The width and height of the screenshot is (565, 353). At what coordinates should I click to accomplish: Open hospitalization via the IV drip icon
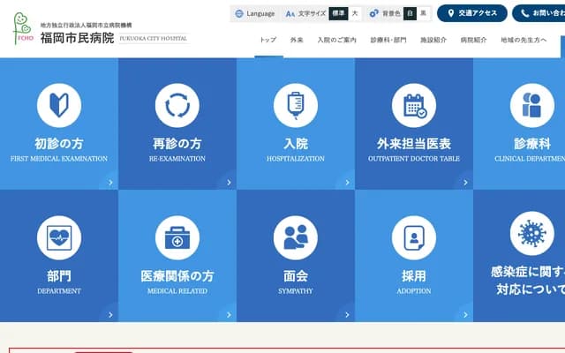point(296,106)
